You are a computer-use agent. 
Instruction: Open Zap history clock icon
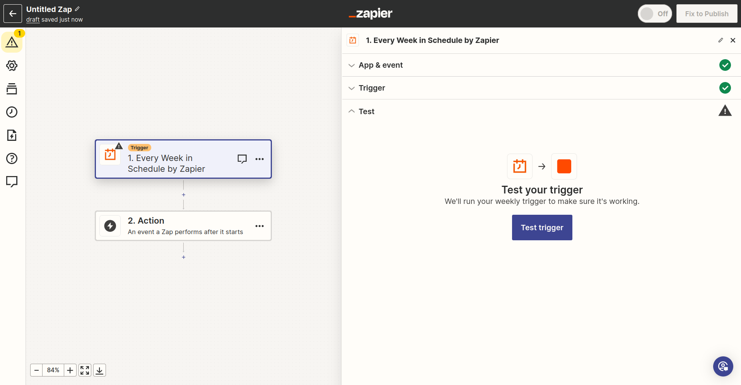coord(12,112)
